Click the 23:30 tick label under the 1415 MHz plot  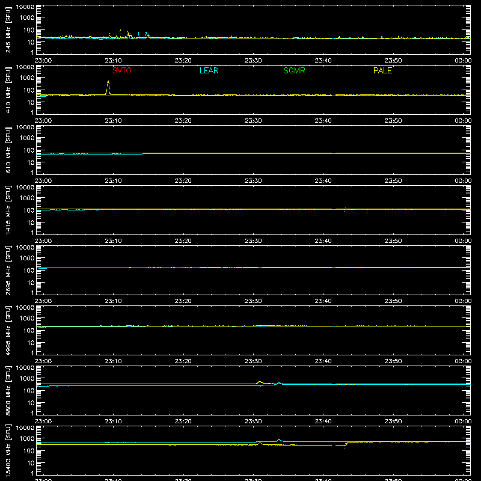pyautogui.click(x=253, y=241)
